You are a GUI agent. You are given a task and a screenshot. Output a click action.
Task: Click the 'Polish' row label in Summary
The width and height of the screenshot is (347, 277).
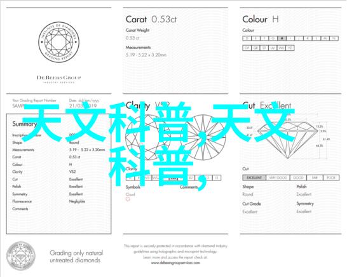pos(17,187)
